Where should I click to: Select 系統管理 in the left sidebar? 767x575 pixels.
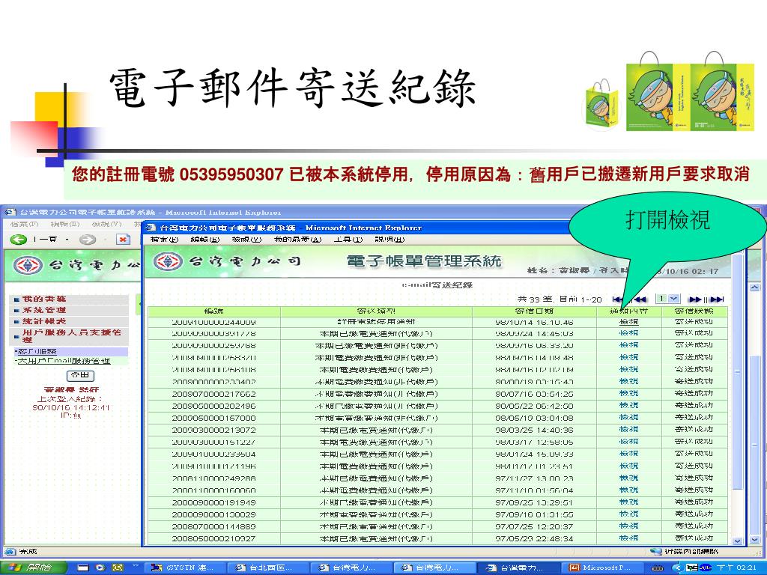click(x=44, y=310)
